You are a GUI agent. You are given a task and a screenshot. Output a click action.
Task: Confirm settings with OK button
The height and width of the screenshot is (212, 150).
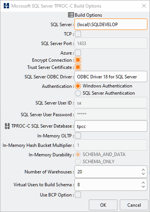point(103,205)
